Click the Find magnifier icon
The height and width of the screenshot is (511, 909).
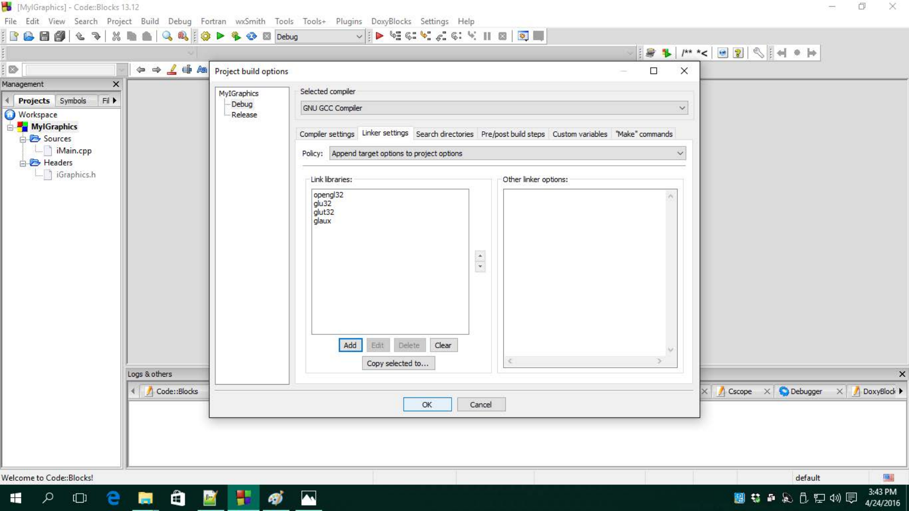[167, 36]
